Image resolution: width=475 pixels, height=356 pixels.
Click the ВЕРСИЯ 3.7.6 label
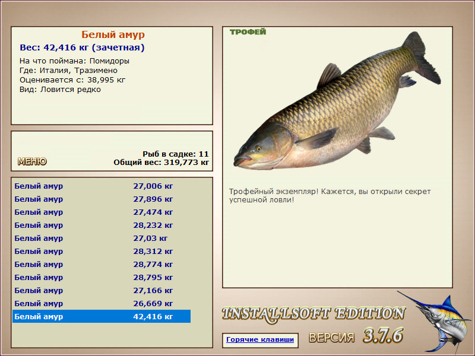(356, 336)
